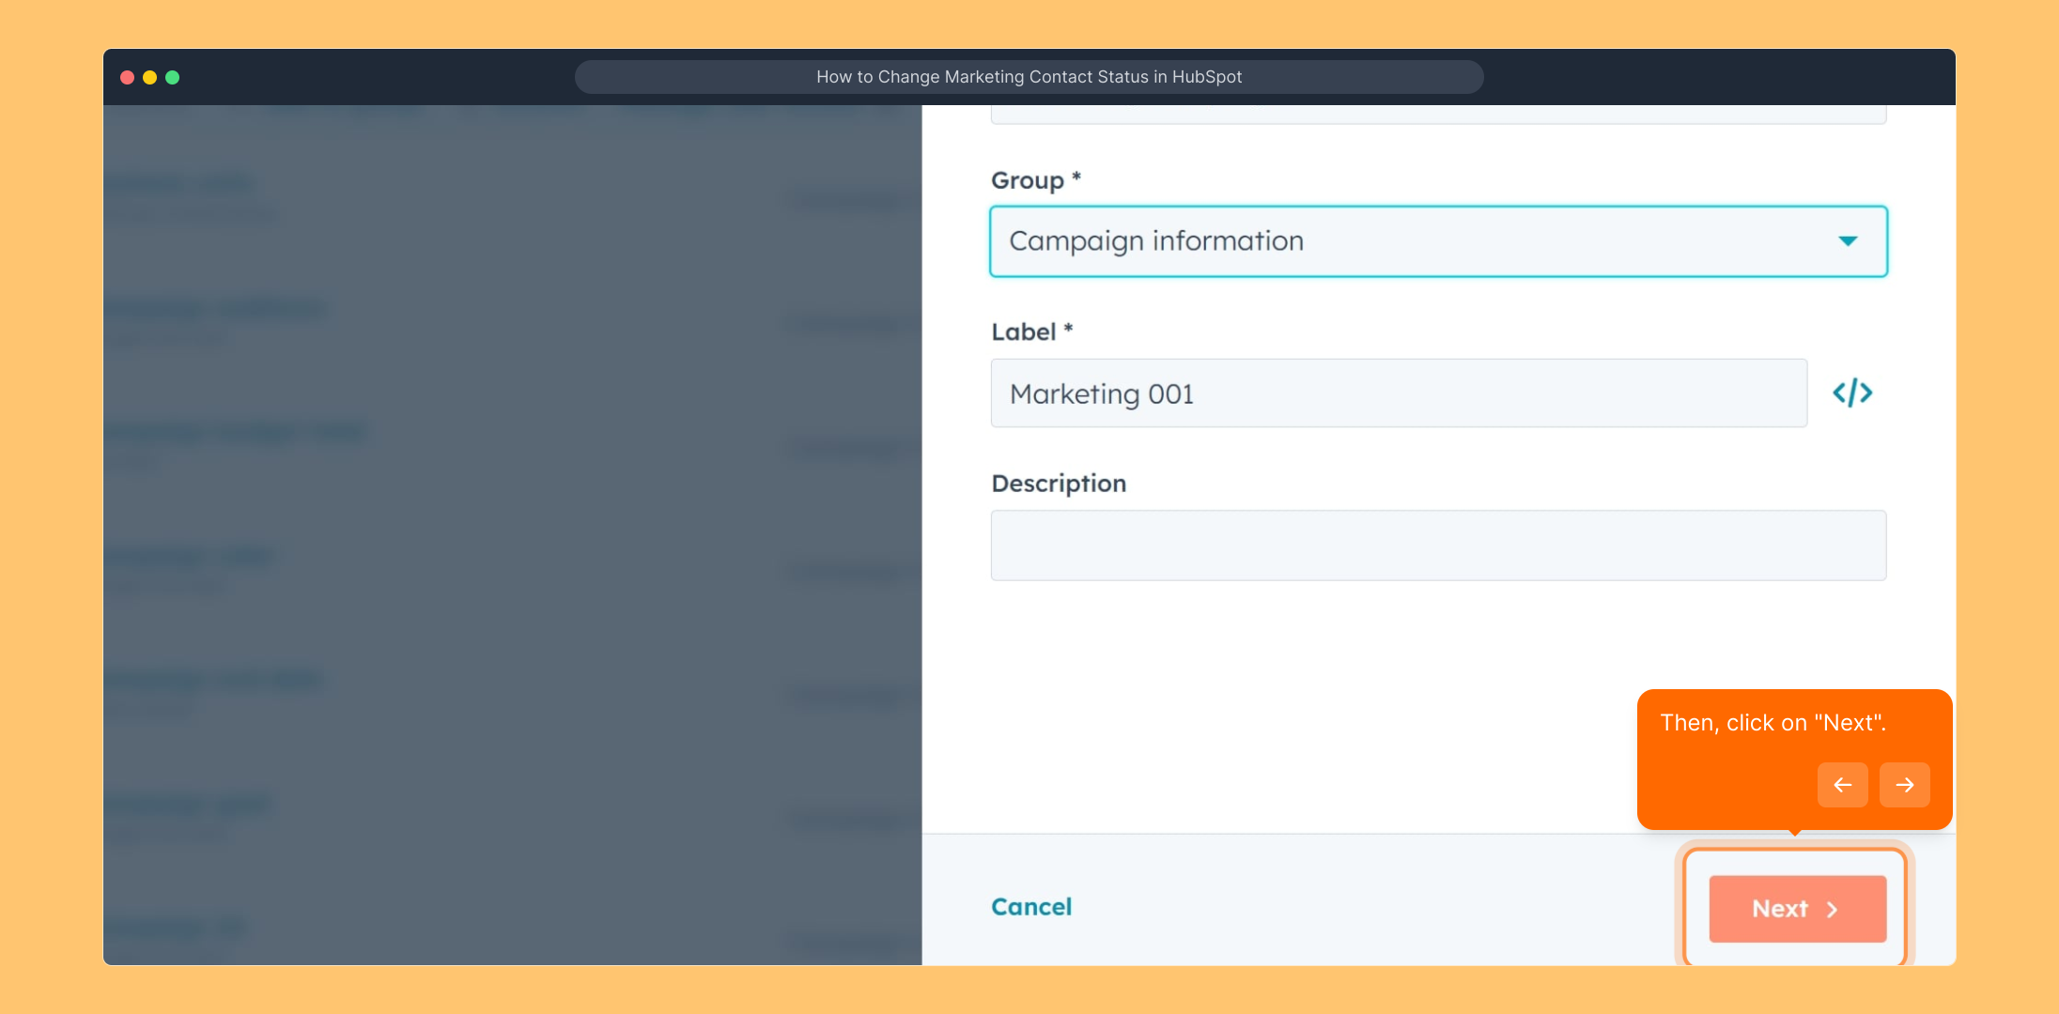
Task: Focus the Label field containing Marketing 001
Action: click(1398, 393)
